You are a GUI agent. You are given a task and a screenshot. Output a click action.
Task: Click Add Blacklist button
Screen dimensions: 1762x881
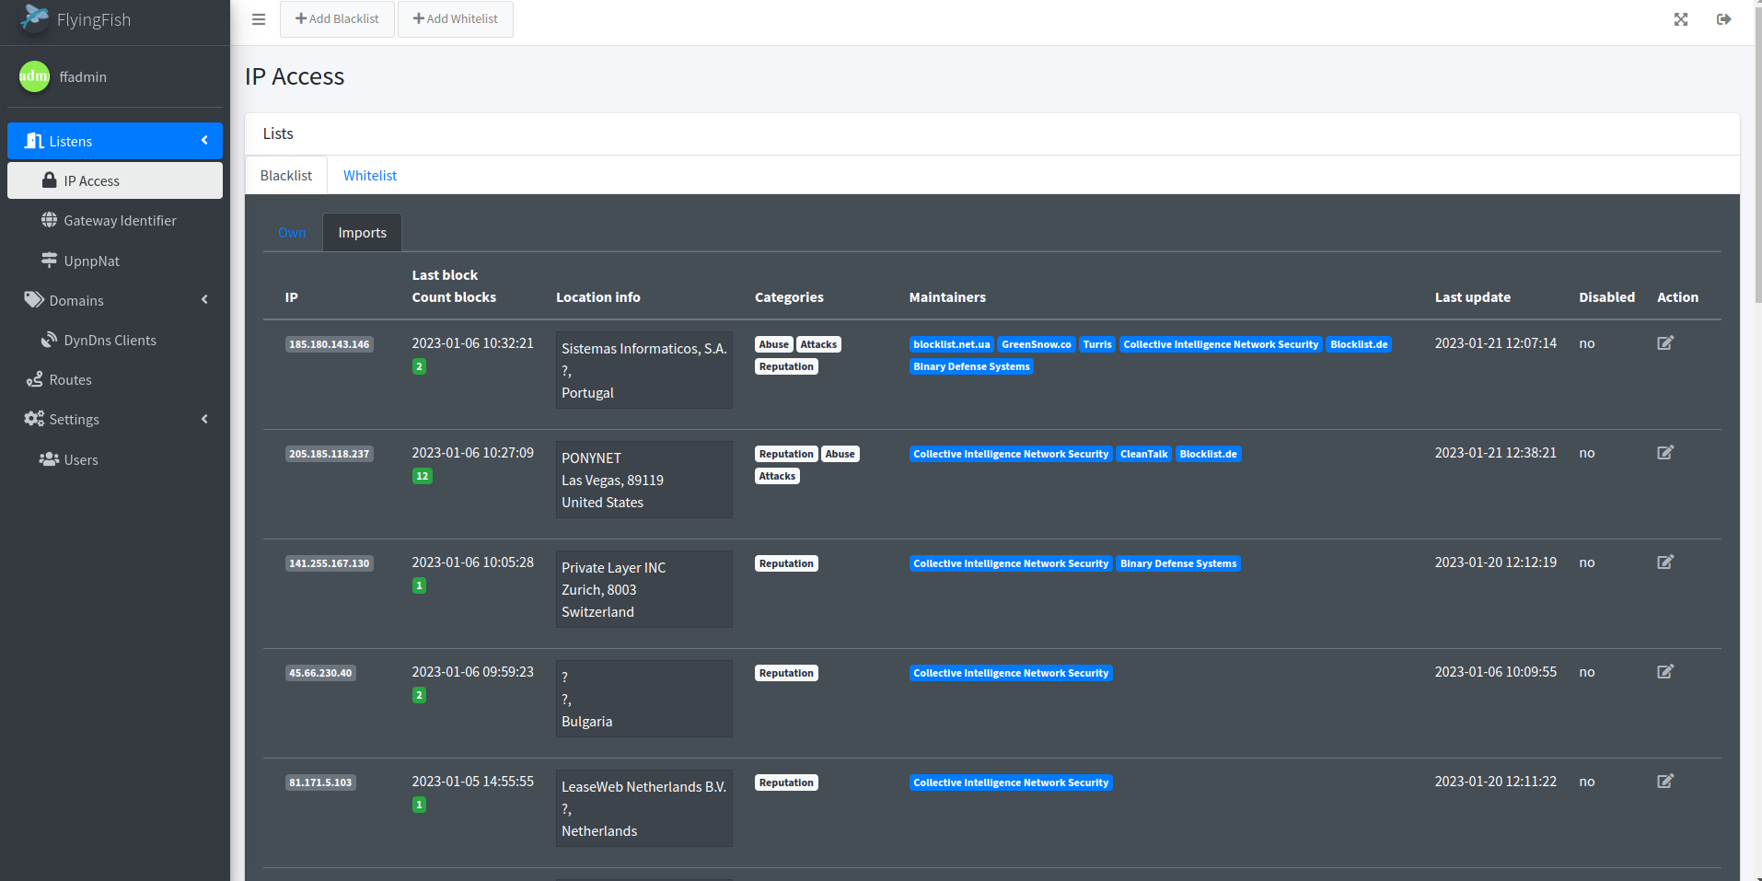337,19
